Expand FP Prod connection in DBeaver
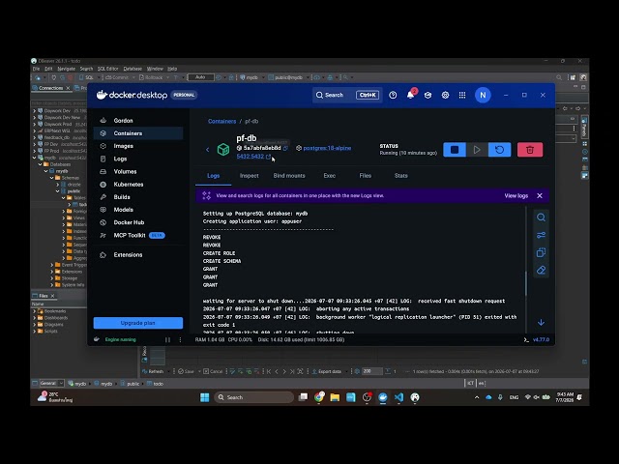 pos(35,151)
